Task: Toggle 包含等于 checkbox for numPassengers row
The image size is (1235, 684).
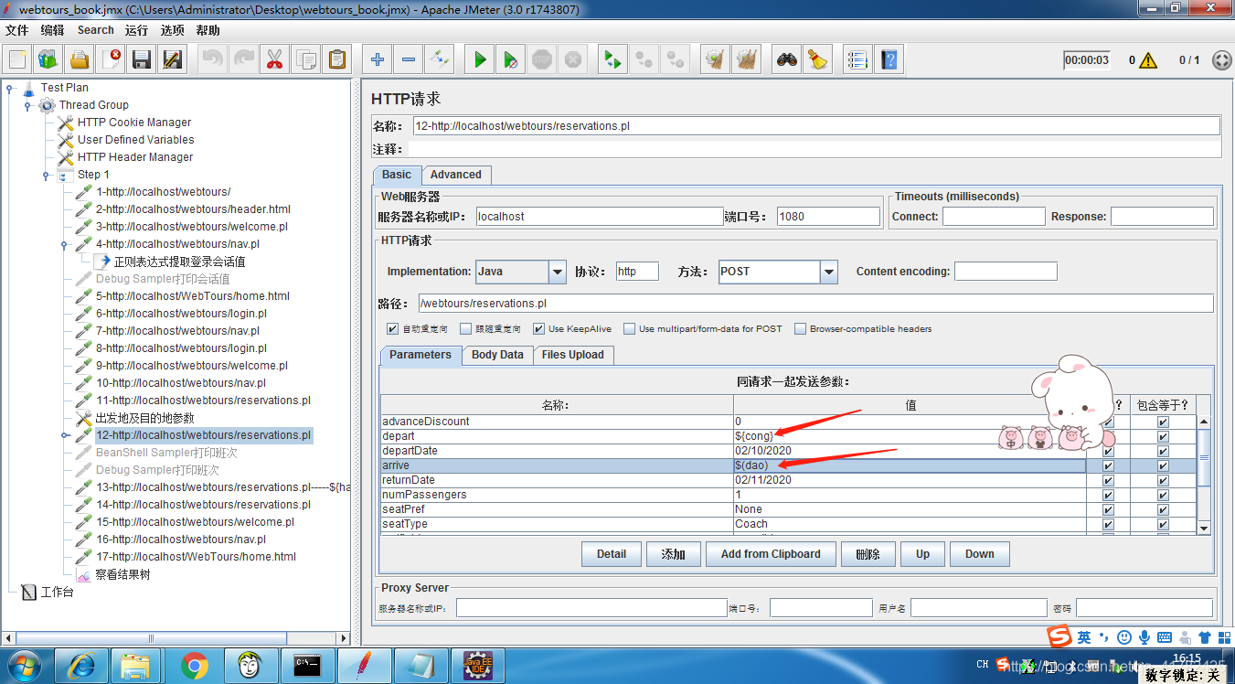Action: click(1163, 496)
